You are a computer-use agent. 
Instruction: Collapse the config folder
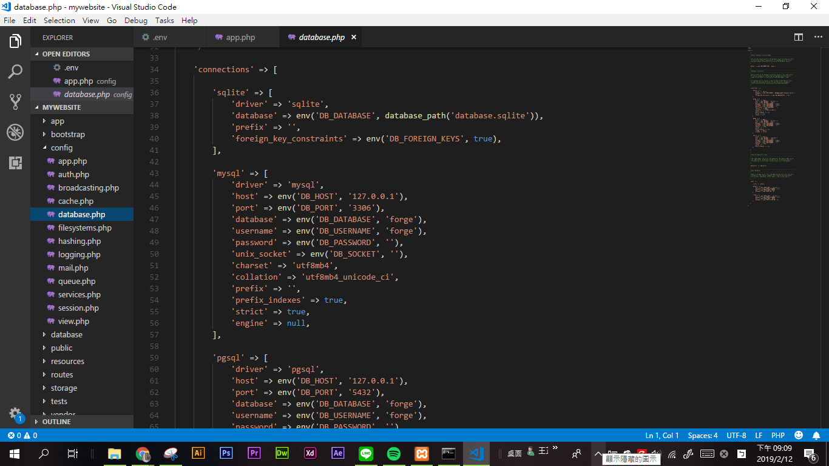click(82, 147)
